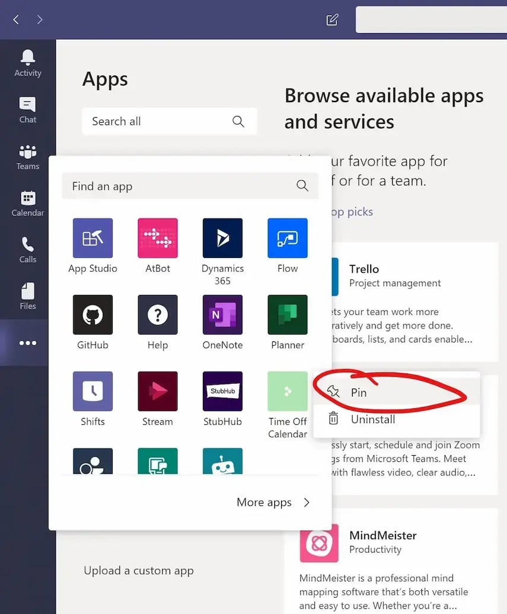507x614 pixels.
Task: Click the top search bar
Action: point(431,20)
